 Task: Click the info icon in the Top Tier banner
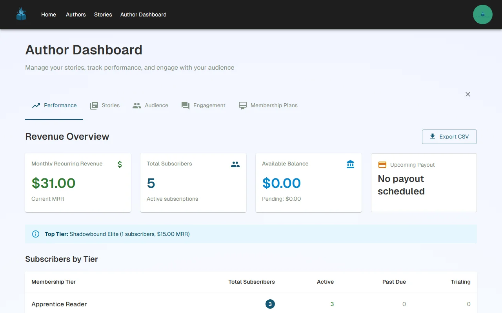(x=35, y=234)
